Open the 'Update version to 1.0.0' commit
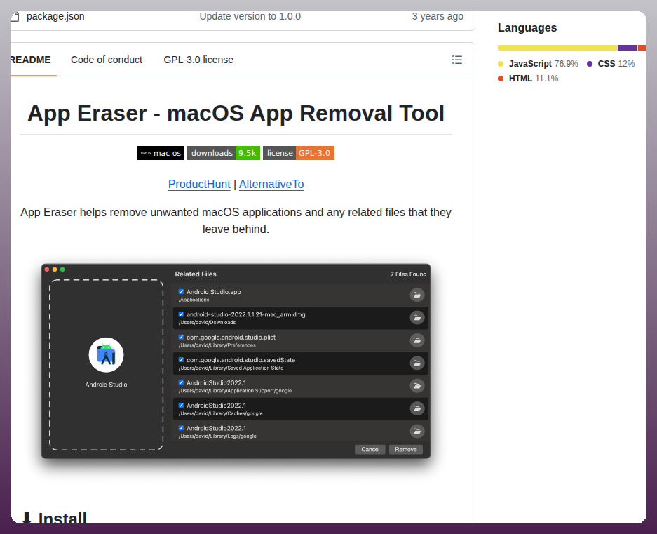Screen dimensions: 657x534 [250, 16]
